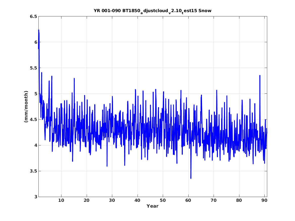Click the x-axis tick label 70
295x221 pixels.
tap(214, 201)
